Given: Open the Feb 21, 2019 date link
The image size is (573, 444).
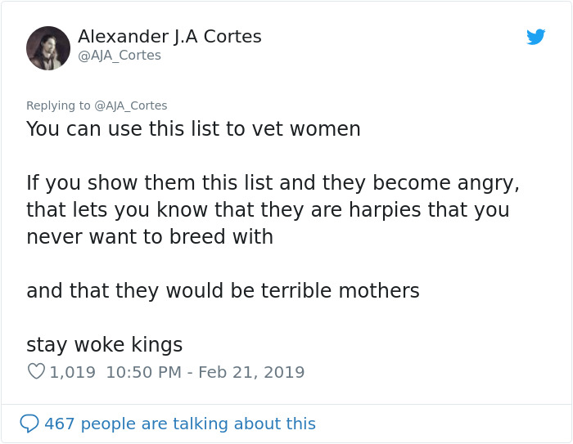Looking at the screenshot, I should coord(251,372).
